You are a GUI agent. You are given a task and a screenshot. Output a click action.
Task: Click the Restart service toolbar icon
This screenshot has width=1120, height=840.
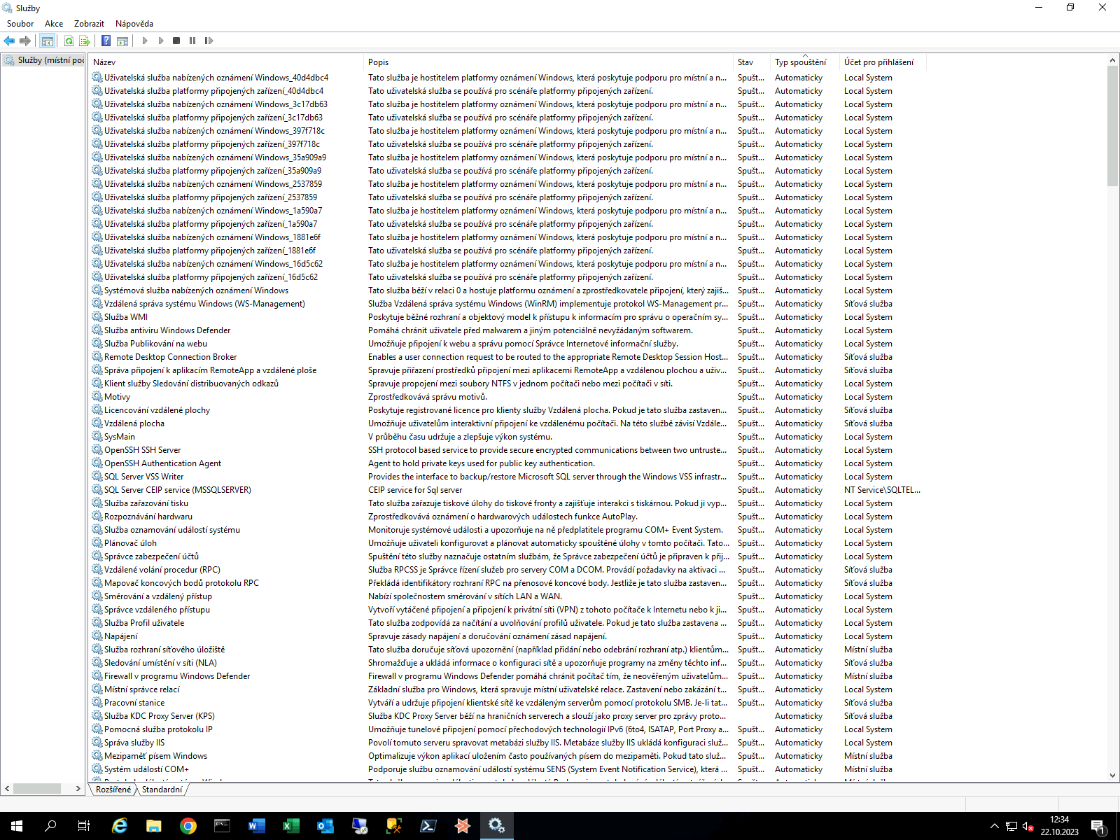tap(209, 41)
